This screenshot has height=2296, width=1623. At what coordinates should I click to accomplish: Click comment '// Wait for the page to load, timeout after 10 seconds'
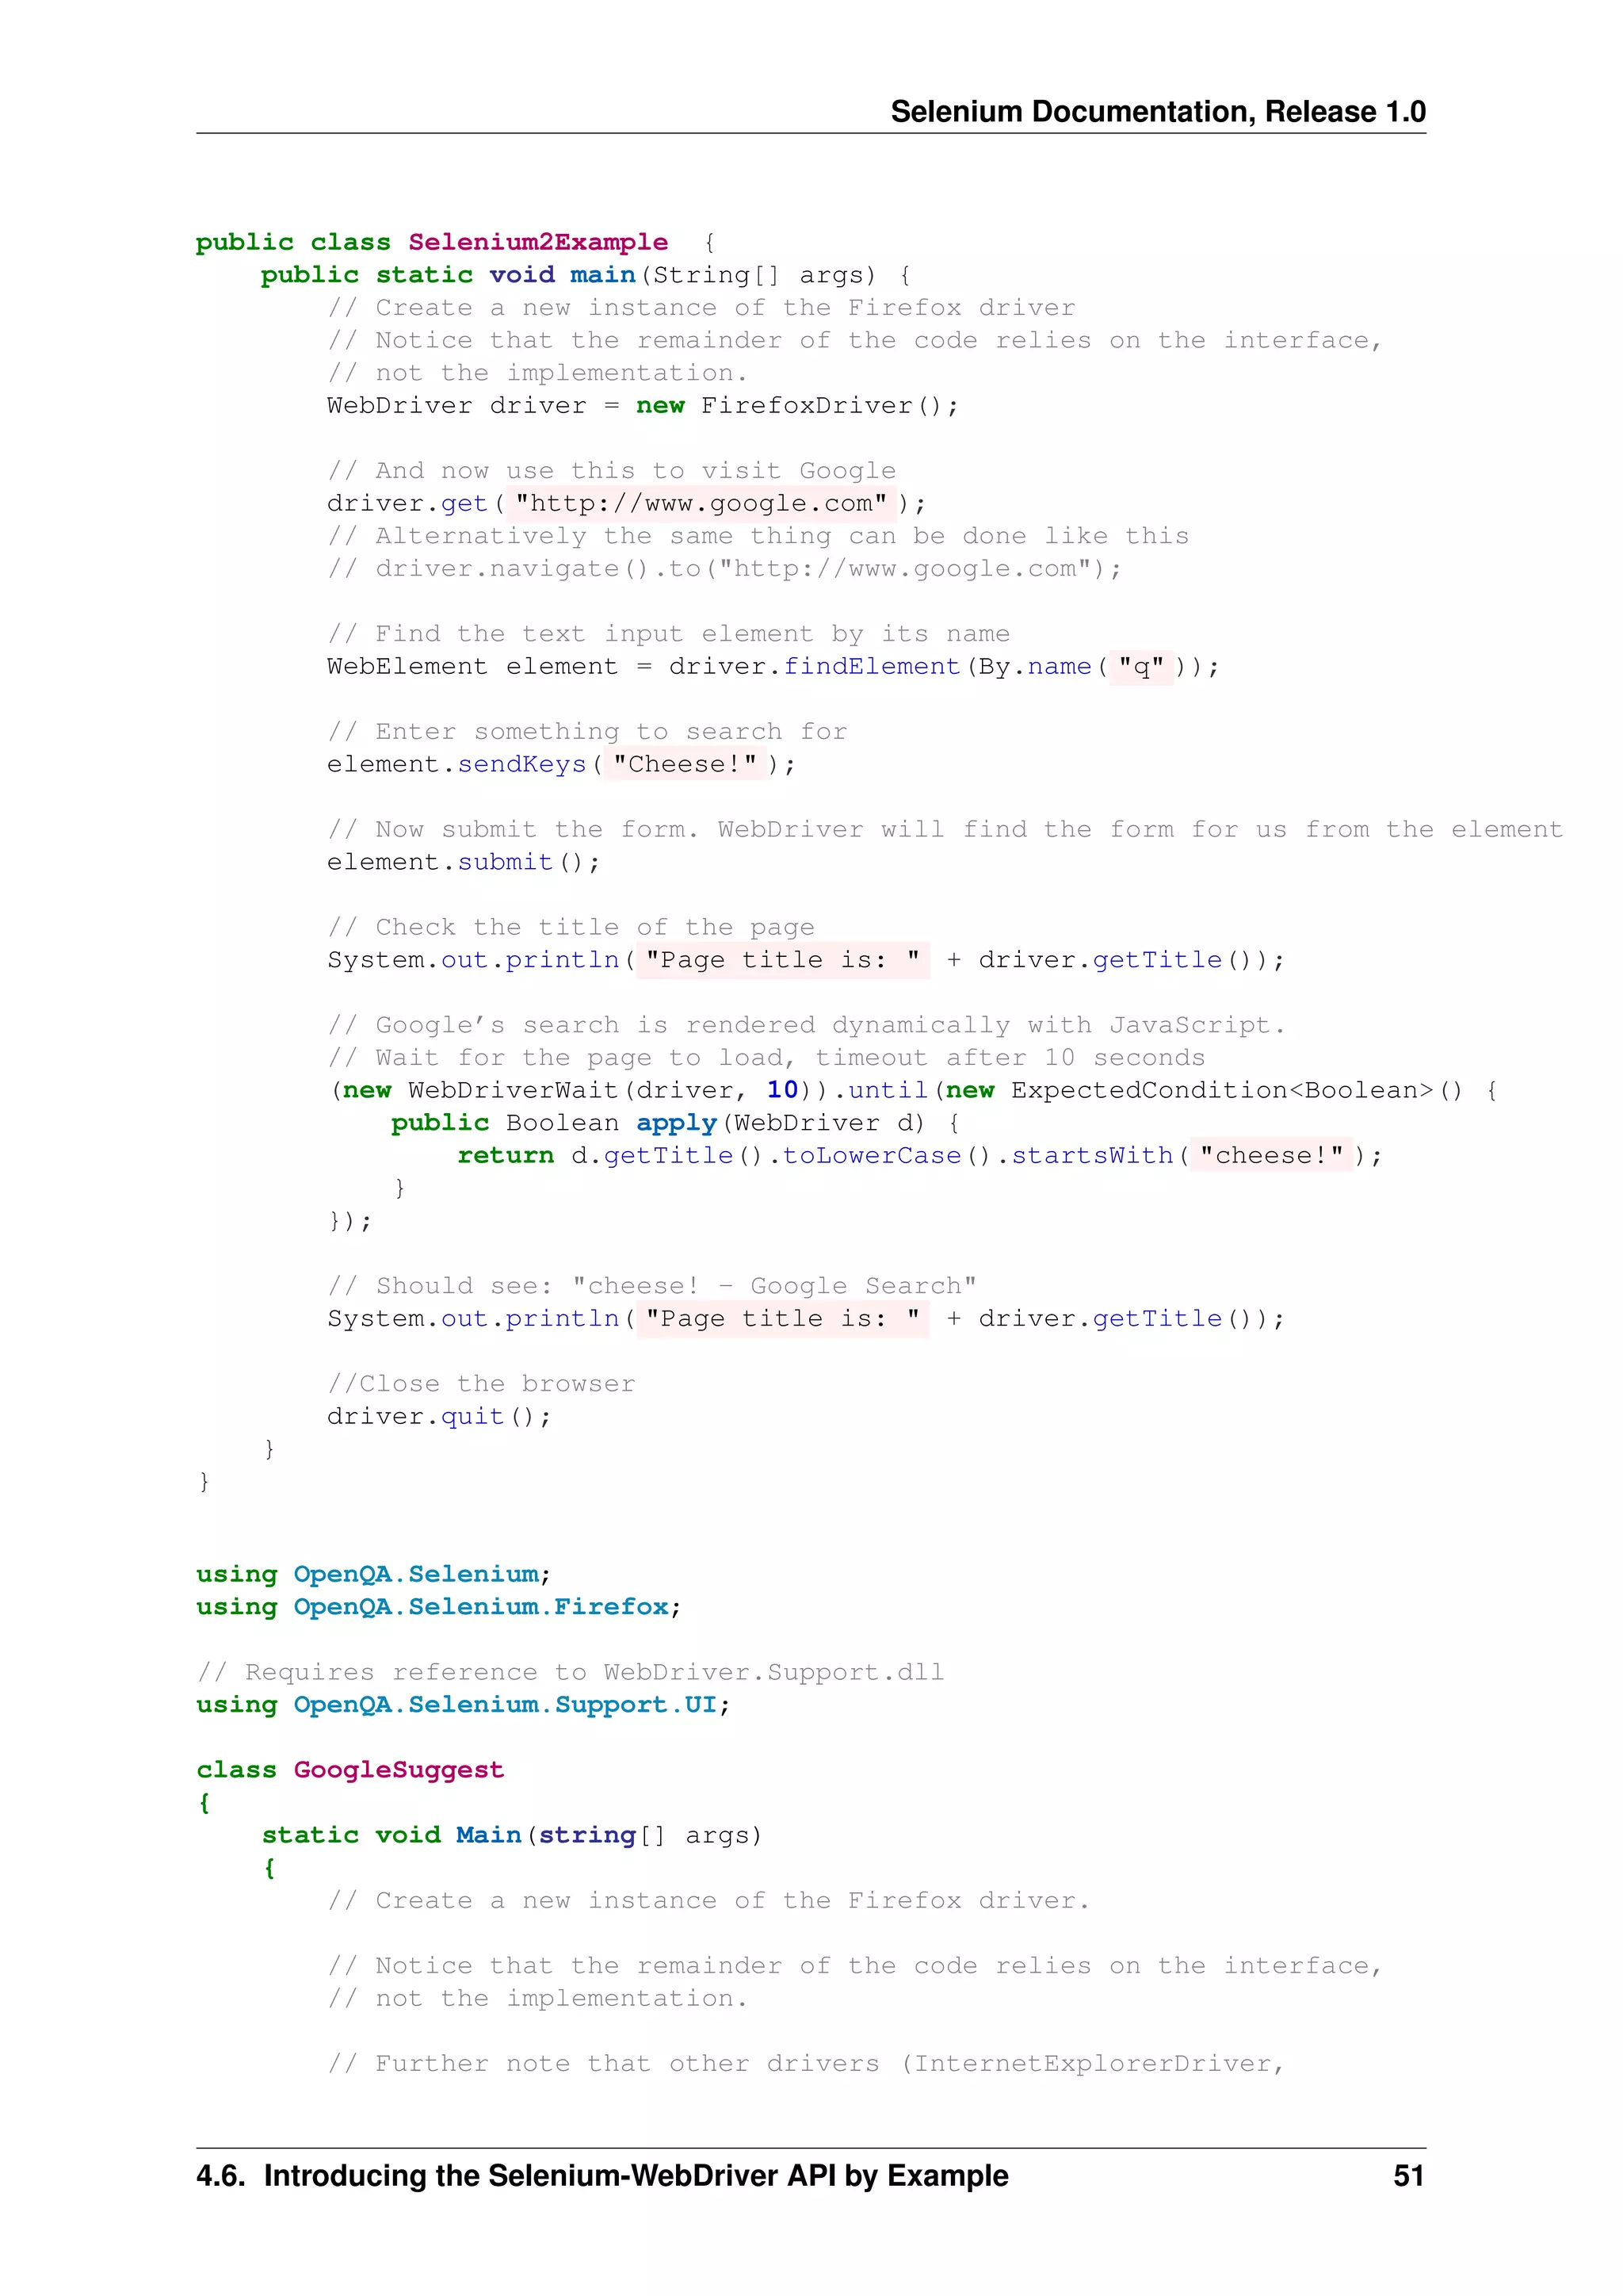pos(766,1057)
